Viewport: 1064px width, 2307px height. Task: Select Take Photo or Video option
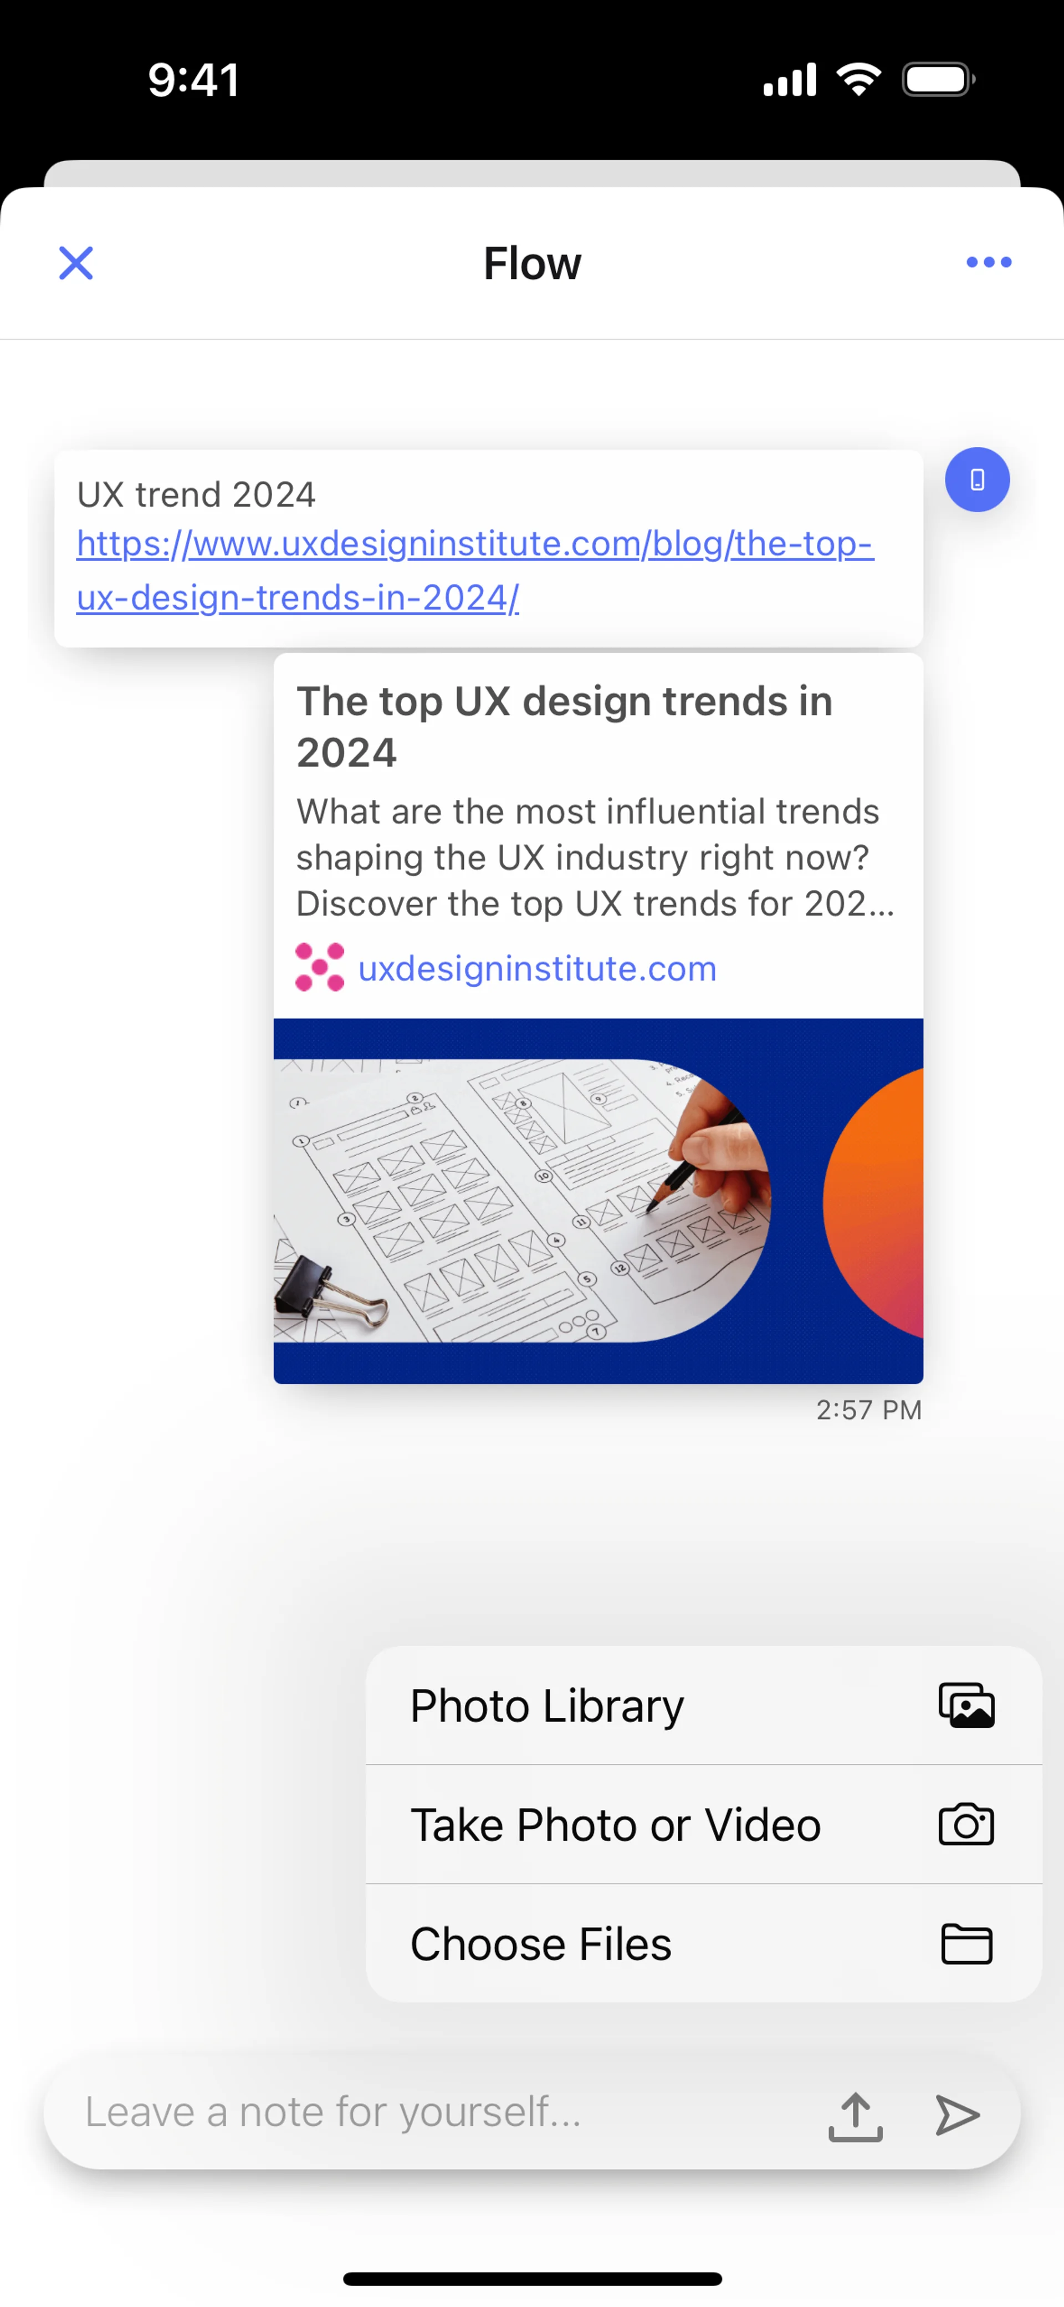pyautogui.click(x=704, y=1824)
